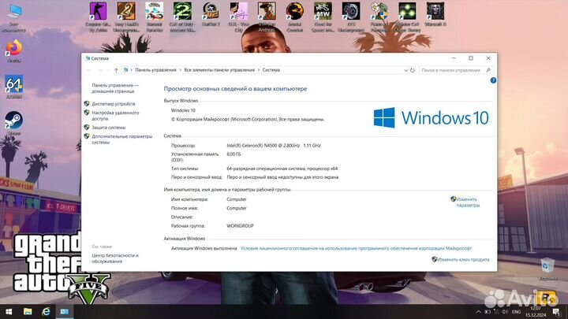The height and width of the screenshot is (319, 568).
Task: Select Все элементы панели управления breadcrumb
Action: coord(219,70)
